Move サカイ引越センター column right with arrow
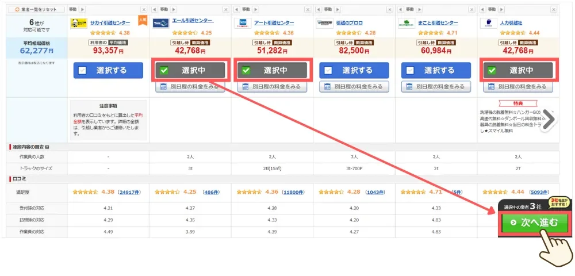 coord(82,10)
